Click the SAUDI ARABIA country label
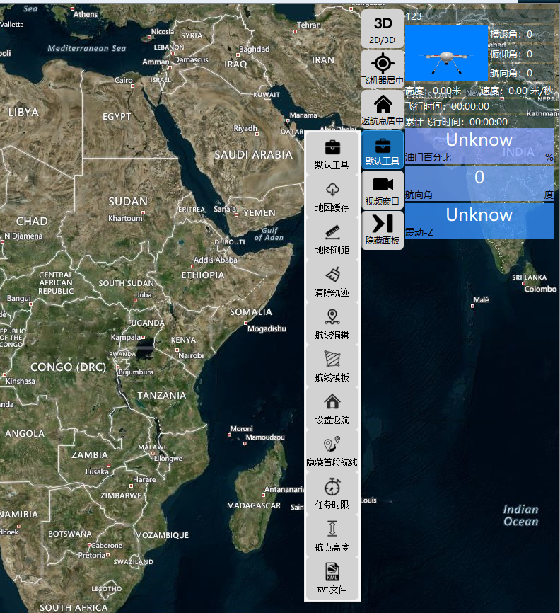The image size is (560, 613). (x=253, y=155)
